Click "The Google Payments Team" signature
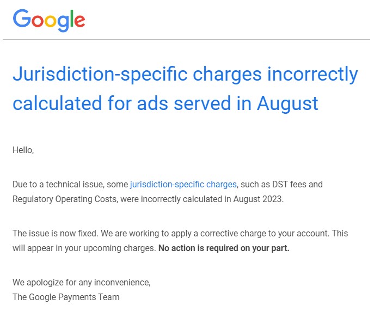 66,297
